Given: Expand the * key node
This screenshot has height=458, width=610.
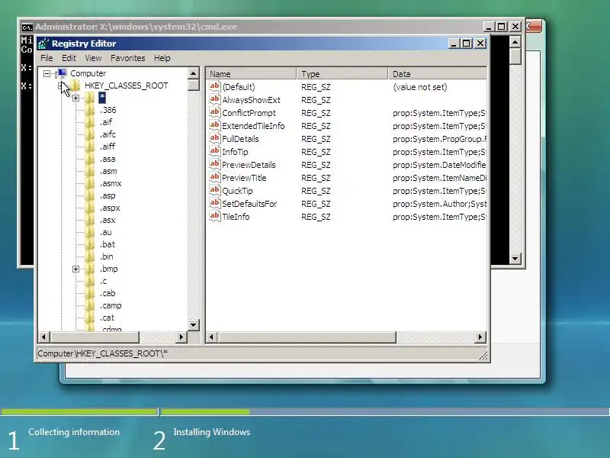Looking at the screenshot, I should pos(75,98).
